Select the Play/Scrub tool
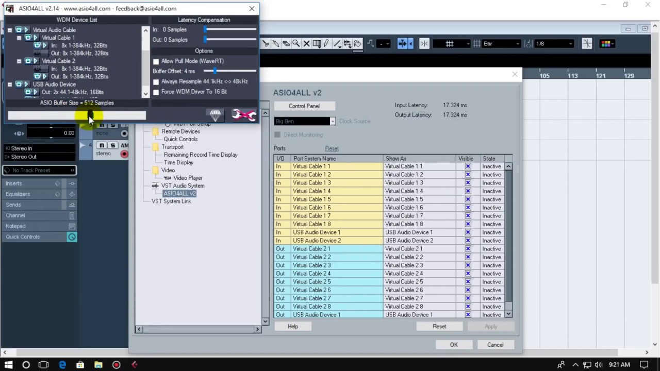 347,44
